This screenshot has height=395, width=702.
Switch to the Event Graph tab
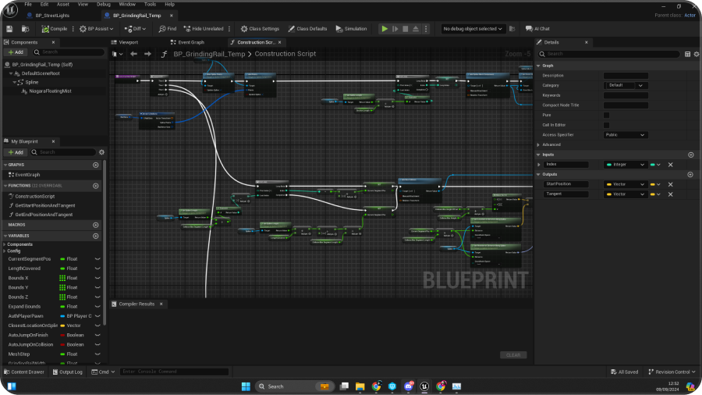pos(187,43)
